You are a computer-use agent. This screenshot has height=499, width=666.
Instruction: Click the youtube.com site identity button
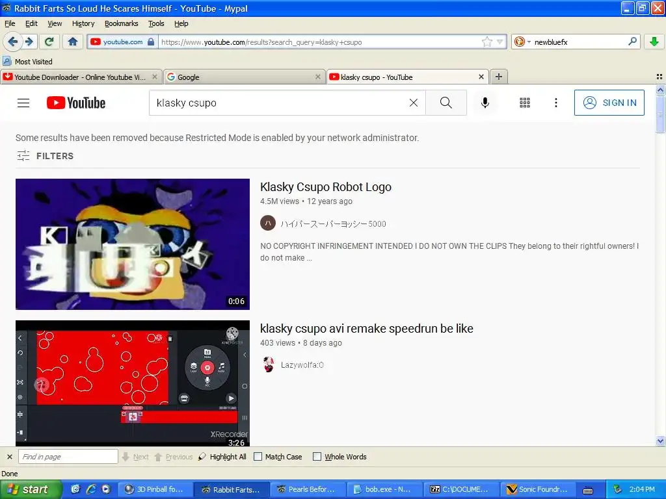pos(122,42)
